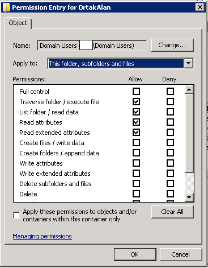Confirm with the OK button

pos(135,254)
